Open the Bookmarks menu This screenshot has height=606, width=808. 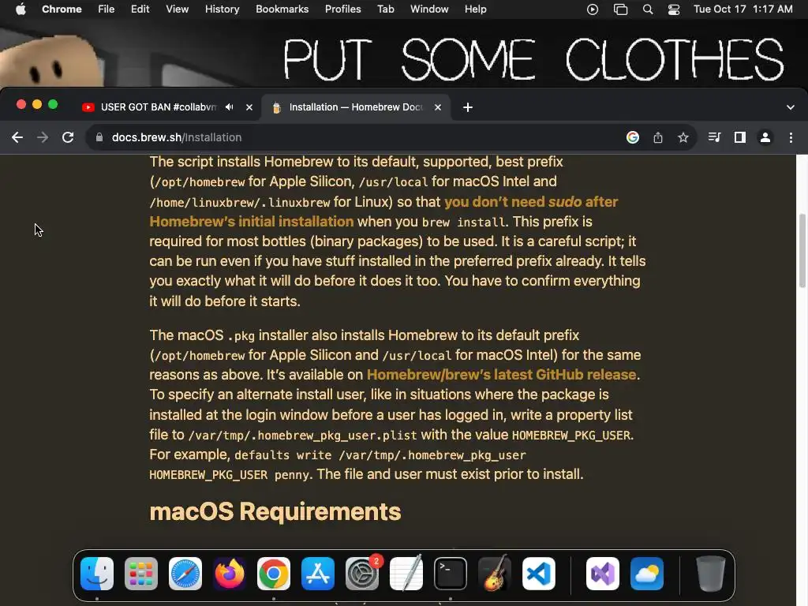pyautogui.click(x=282, y=9)
